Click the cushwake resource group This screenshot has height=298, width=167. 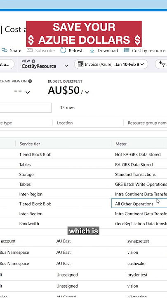click(x=136, y=263)
